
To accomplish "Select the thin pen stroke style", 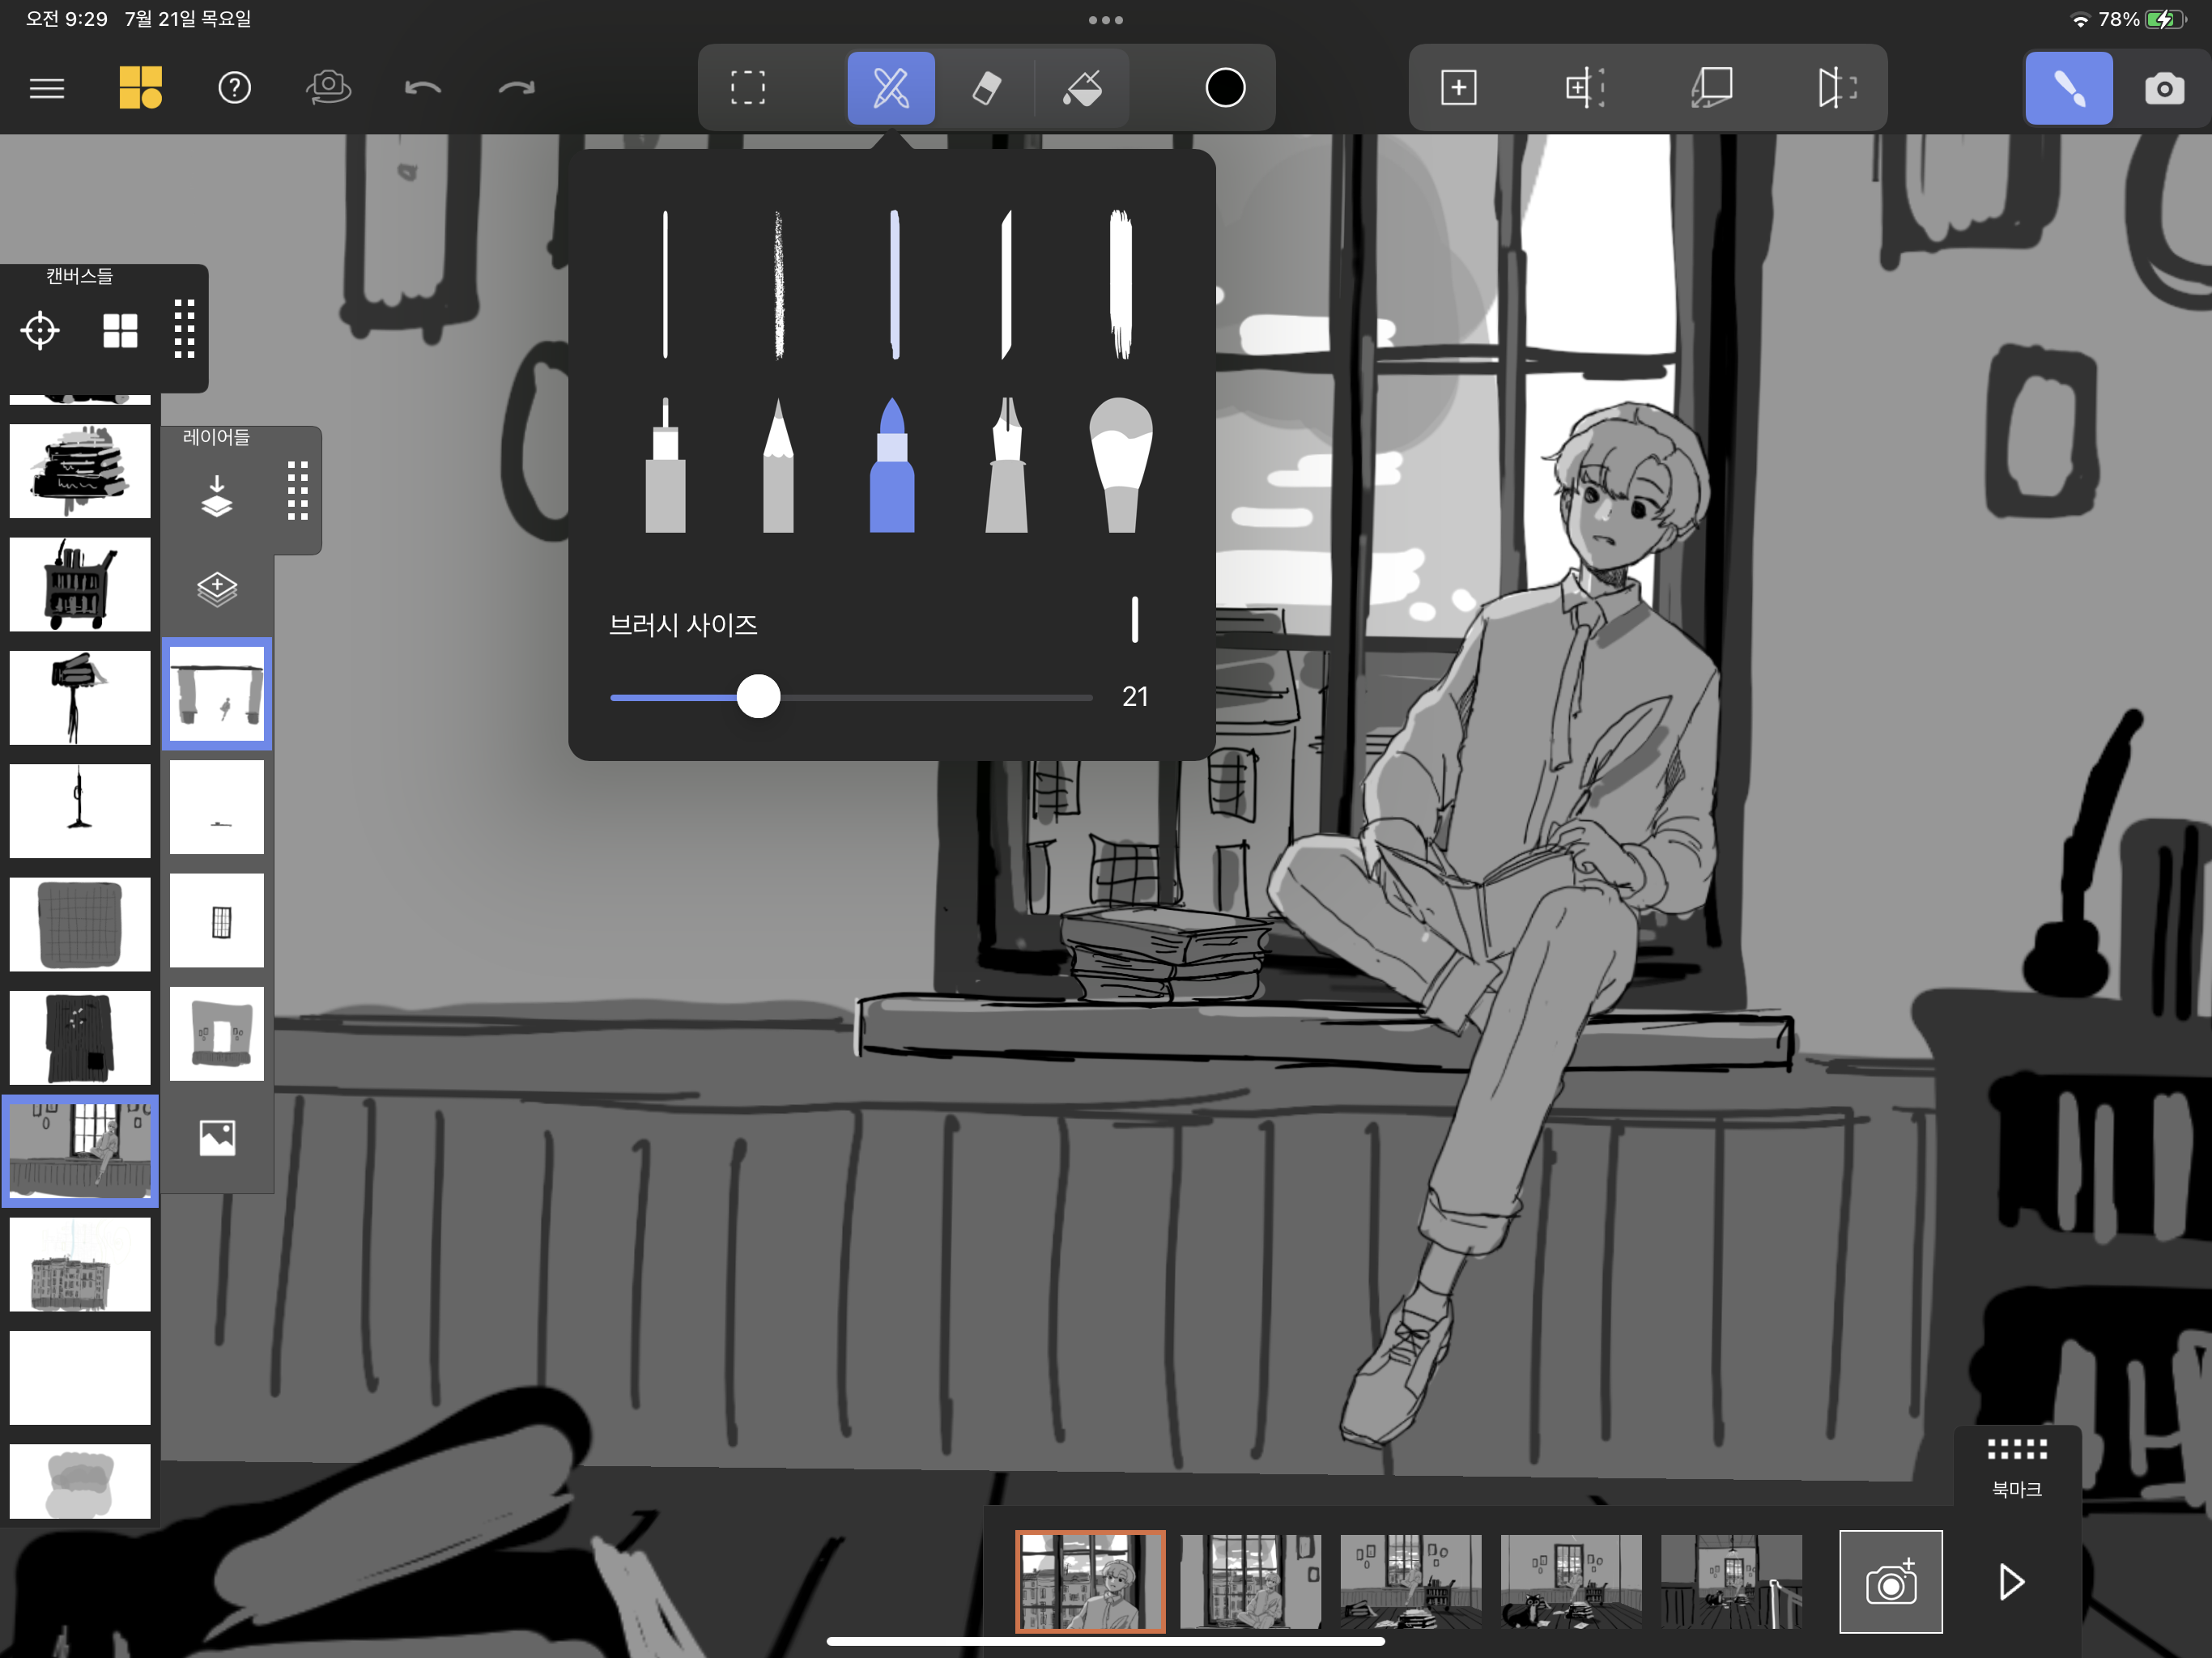I will tap(665, 284).
